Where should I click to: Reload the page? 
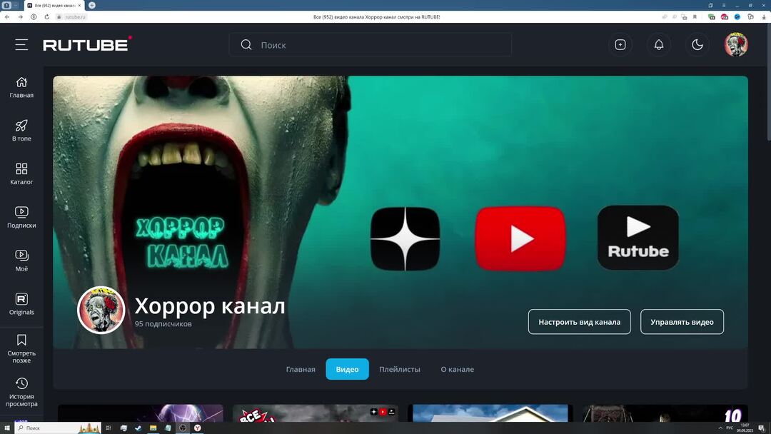(46, 16)
